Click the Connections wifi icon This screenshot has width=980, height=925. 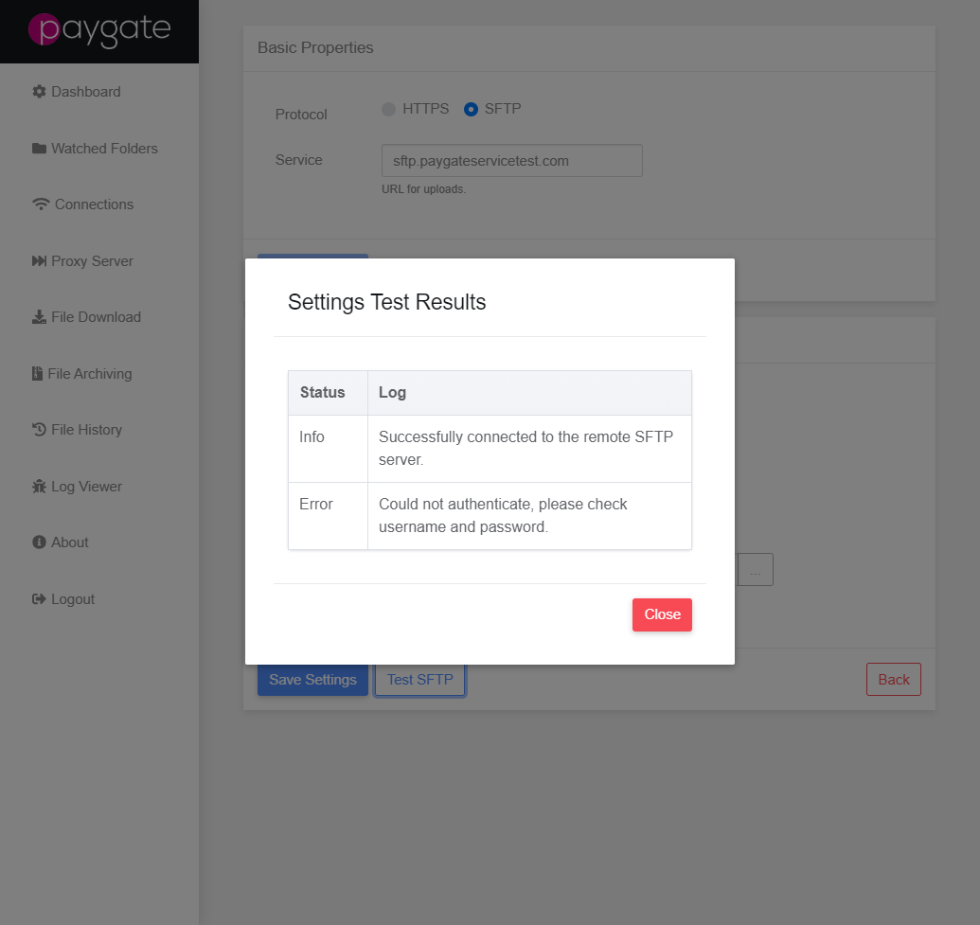point(41,205)
